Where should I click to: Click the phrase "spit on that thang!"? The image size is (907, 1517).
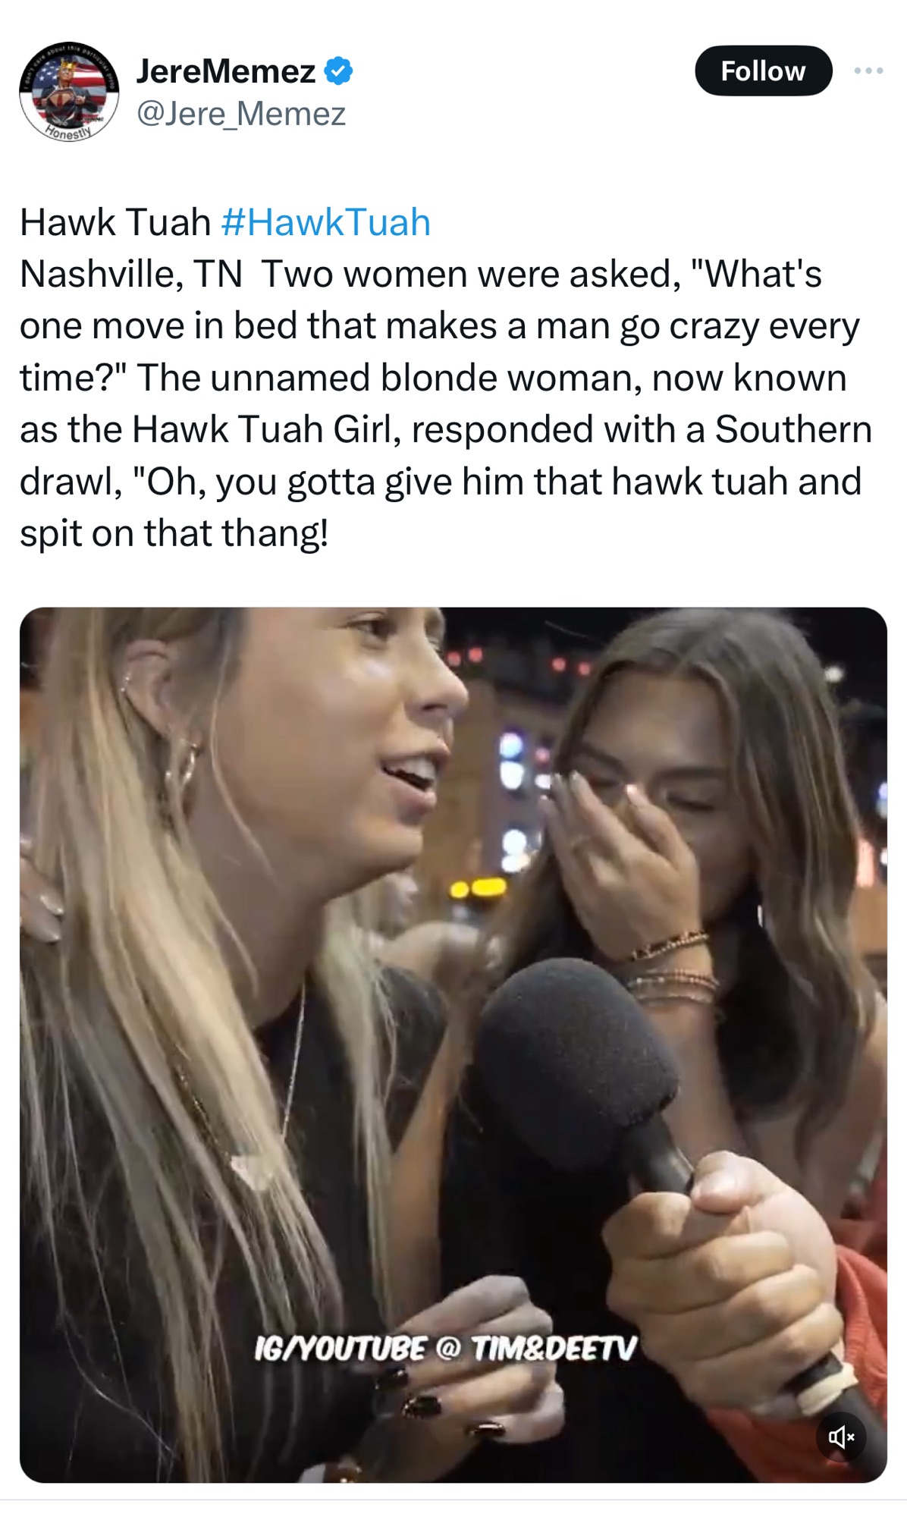coord(174,532)
